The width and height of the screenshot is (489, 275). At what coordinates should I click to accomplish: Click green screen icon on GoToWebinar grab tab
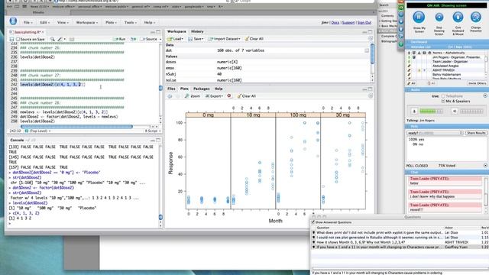(x=401, y=8)
